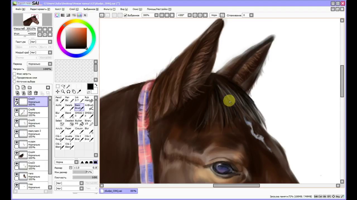Pick the Pencil 2B brush

60,99
